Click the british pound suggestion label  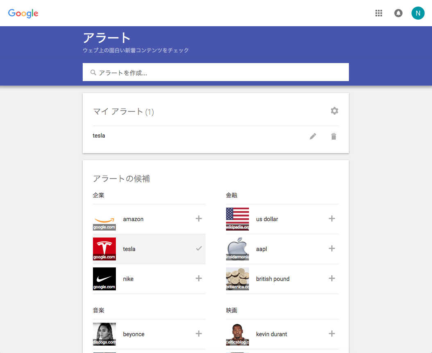273,279
